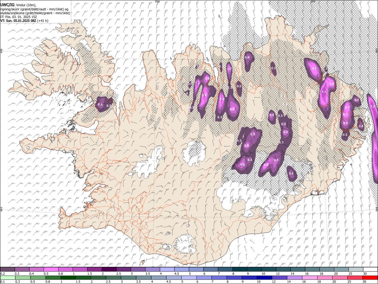The height and width of the screenshot is (284, 378).
Task: Pick the bright pink-magenta top-row swatch at 0.5
Action: pos(51,269)
